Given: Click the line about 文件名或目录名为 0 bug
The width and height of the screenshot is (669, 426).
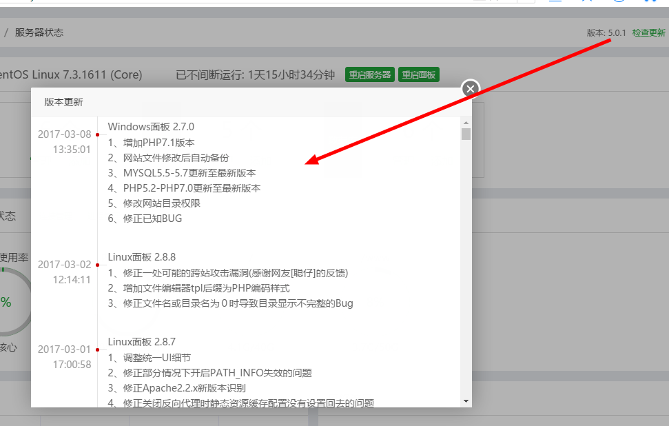Looking at the screenshot, I should click(x=230, y=303).
